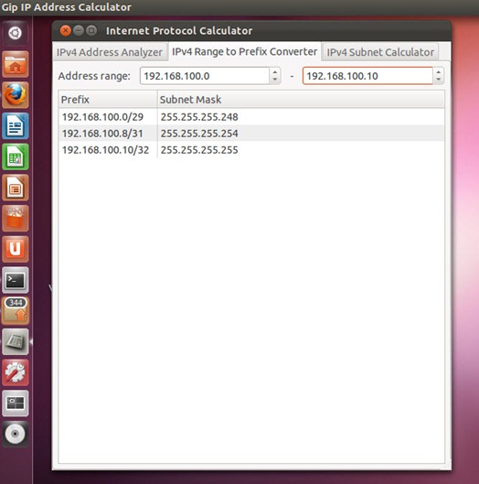
Task: Switch to IPv4 Address Analyzer tab
Action: (110, 52)
